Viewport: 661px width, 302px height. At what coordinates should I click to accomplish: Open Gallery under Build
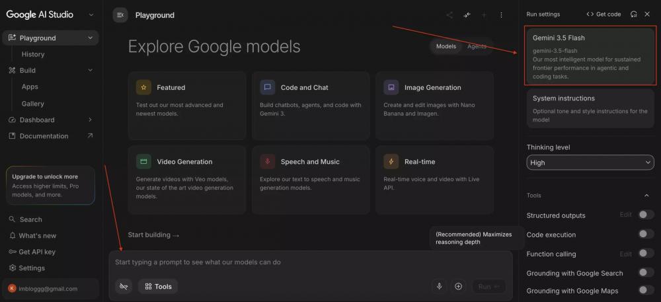click(33, 104)
